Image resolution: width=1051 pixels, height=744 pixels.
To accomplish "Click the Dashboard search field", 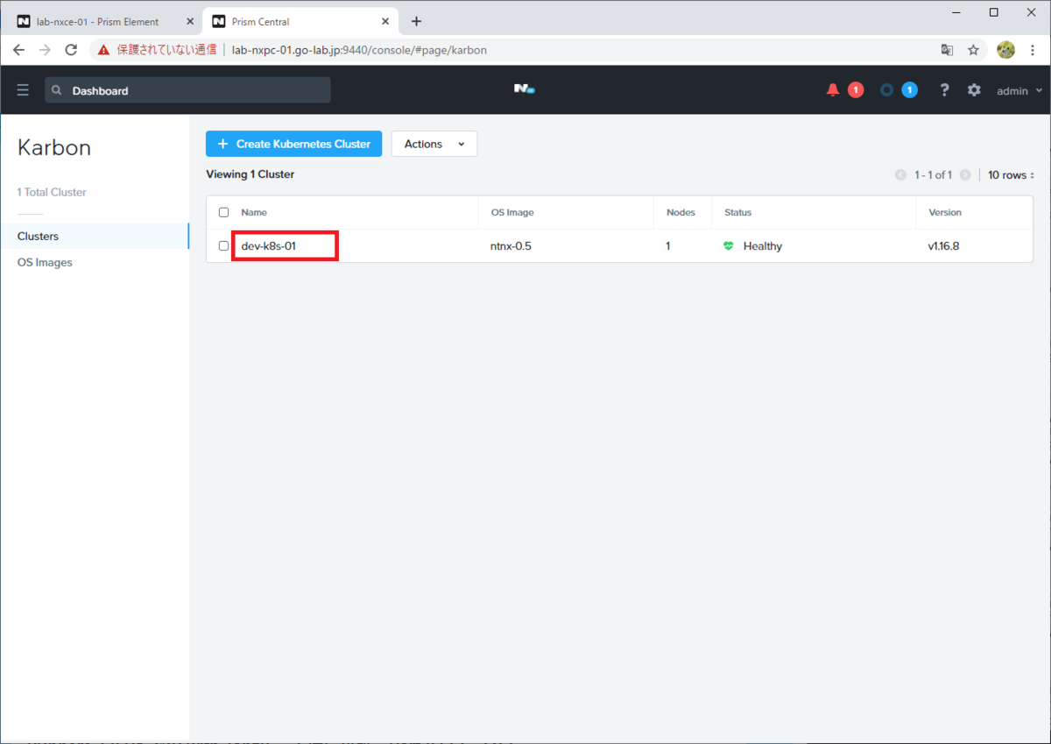I will [x=187, y=90].
